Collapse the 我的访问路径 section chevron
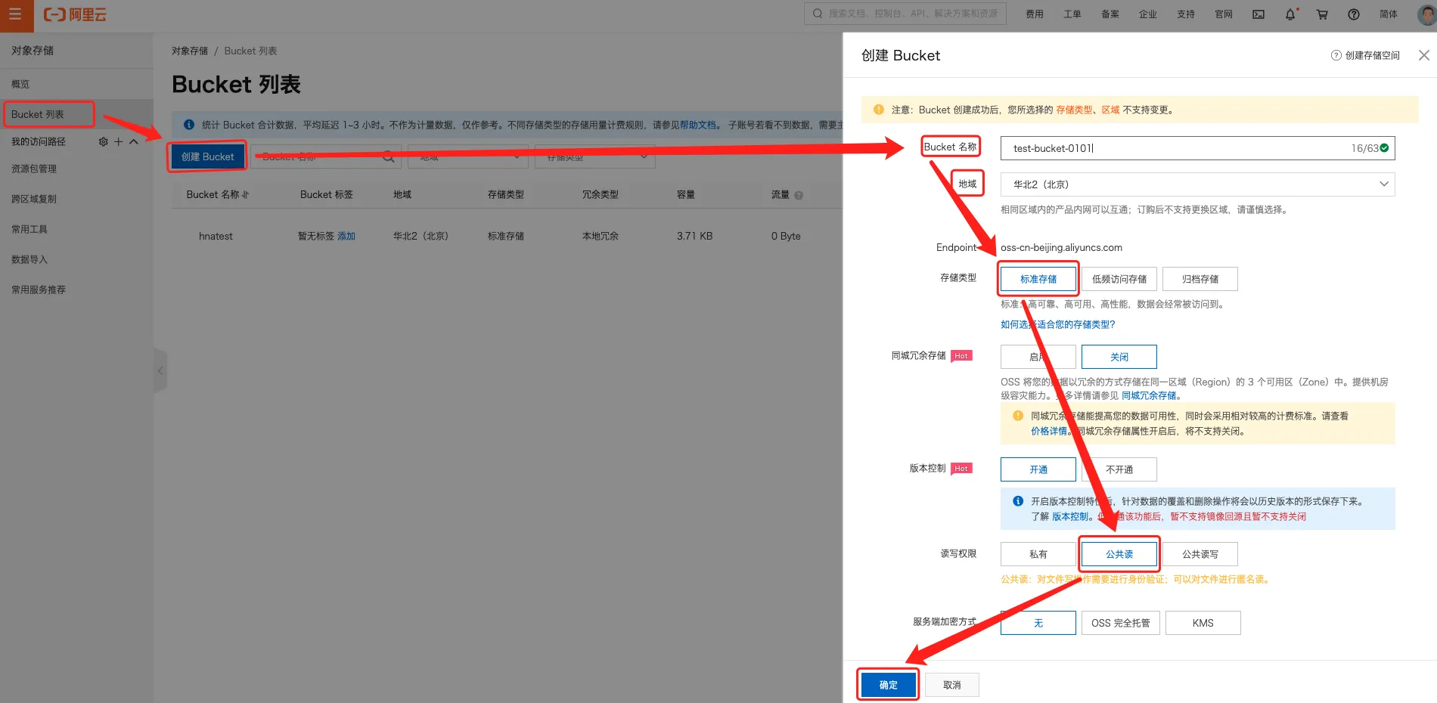Screen dimensions: 1437x703 [x=134, y=142]
